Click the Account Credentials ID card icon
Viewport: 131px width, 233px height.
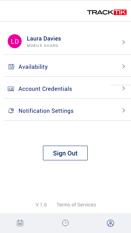(11, 89)
